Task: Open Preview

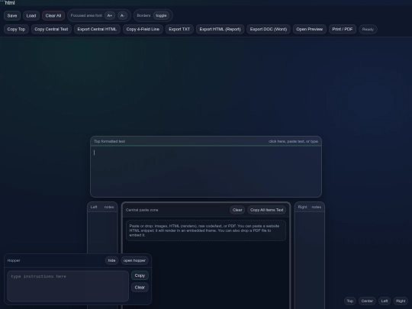Action: pyautogui.click(x=310, y=29)
